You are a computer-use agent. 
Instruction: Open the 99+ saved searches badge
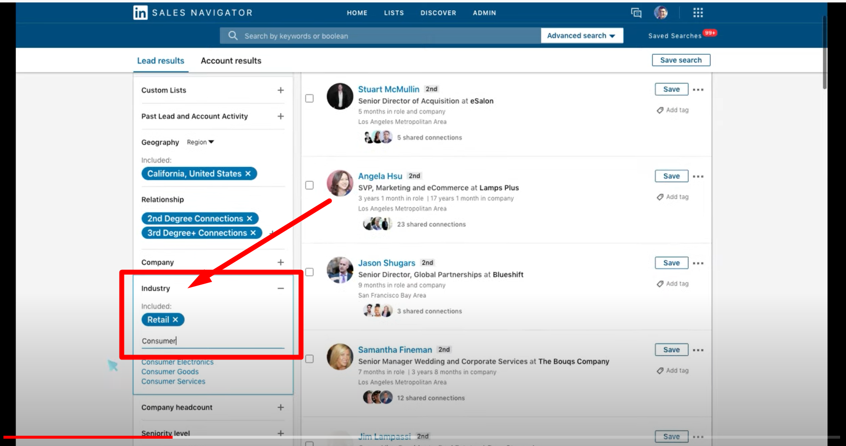coord(710,33)
